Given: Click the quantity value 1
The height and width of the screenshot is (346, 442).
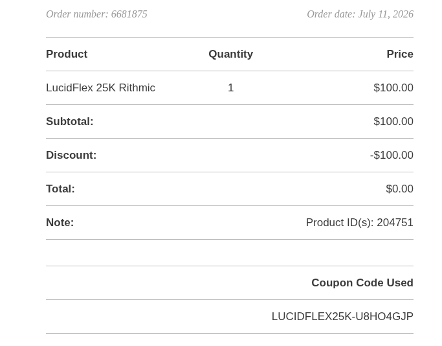Looking at the screenshot, I should [230, 87].
